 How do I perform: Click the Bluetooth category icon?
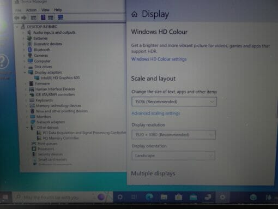[x=30, y=50]
